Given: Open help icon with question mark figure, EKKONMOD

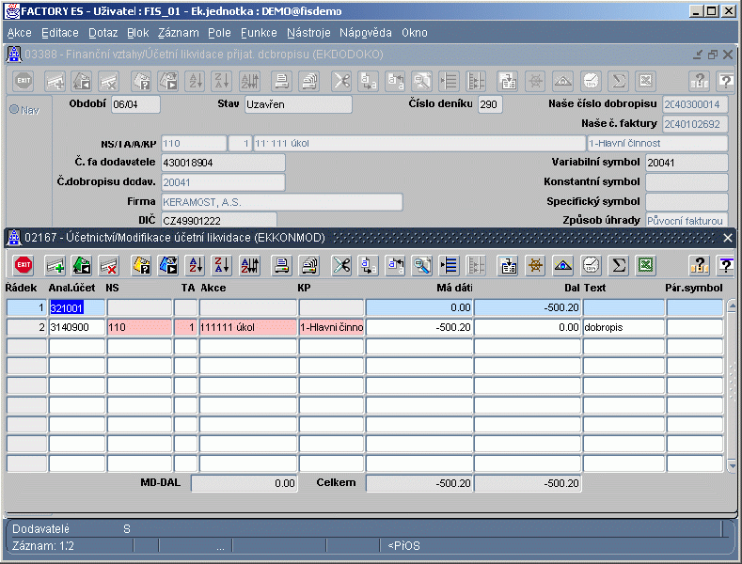Looking at the screenshot, I should tap(699, 265).
